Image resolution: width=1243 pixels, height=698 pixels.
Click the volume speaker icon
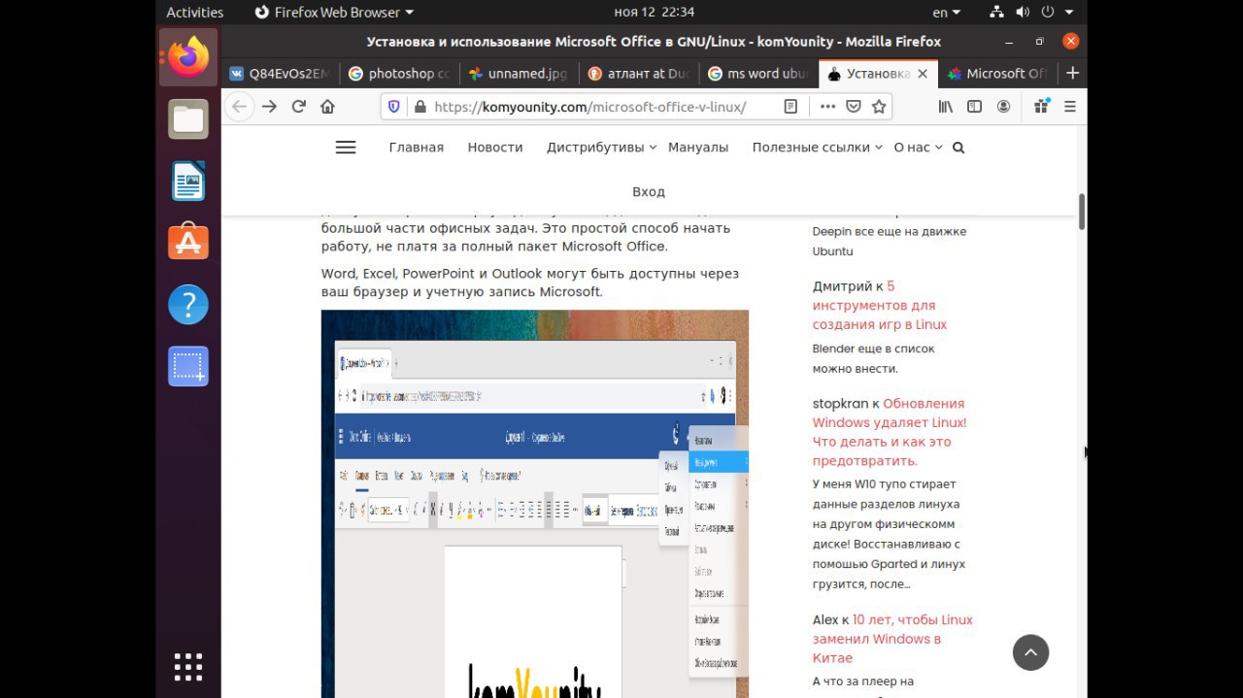[x=1023, y=13]
